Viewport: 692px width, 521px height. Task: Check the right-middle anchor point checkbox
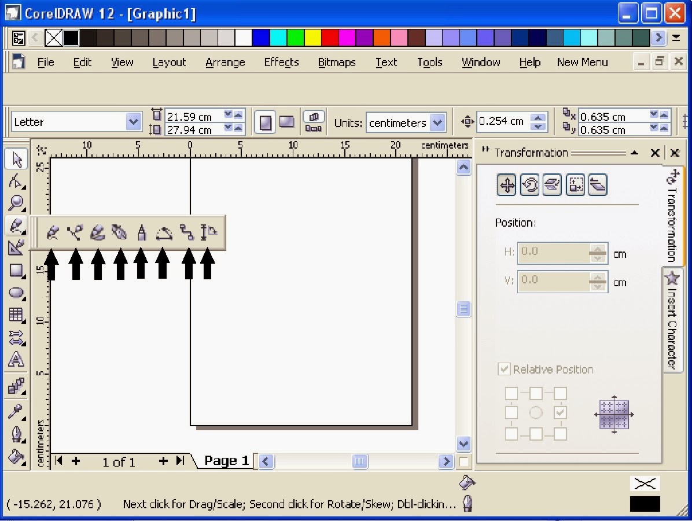click(559, 412)
